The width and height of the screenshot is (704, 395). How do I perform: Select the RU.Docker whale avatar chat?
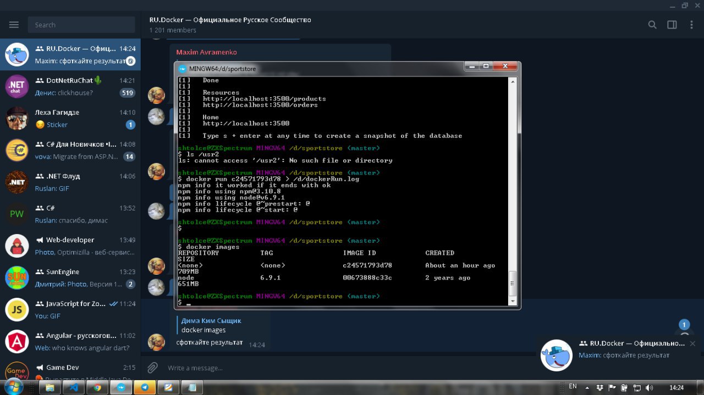tap(70, 54)
